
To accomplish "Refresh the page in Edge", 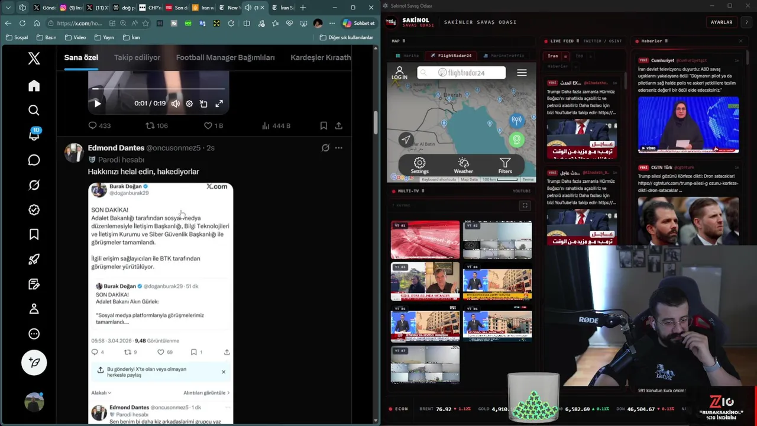I will pos(22,23).
